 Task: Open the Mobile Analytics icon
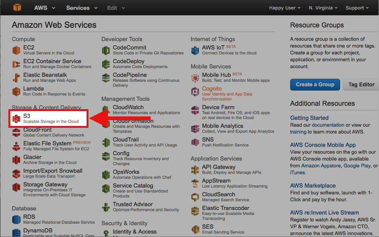(x=195, y=129)
